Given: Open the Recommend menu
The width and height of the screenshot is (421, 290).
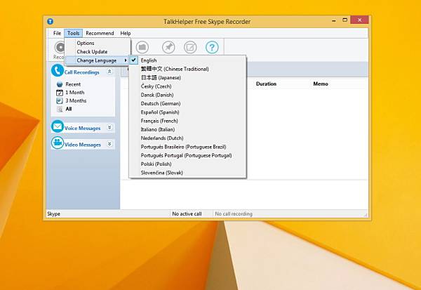Looking at the screenshot, I should pyautogui.click(x=100, y=33).
